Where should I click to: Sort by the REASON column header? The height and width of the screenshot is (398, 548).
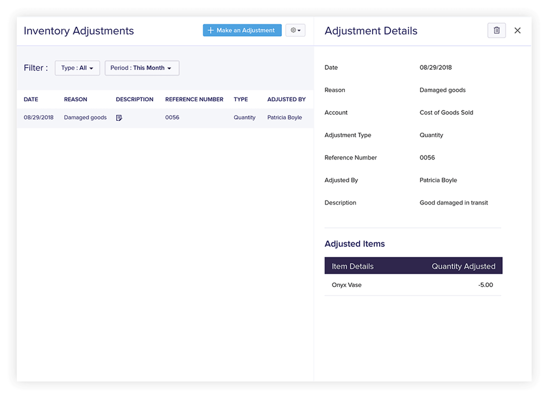[75, 99]
